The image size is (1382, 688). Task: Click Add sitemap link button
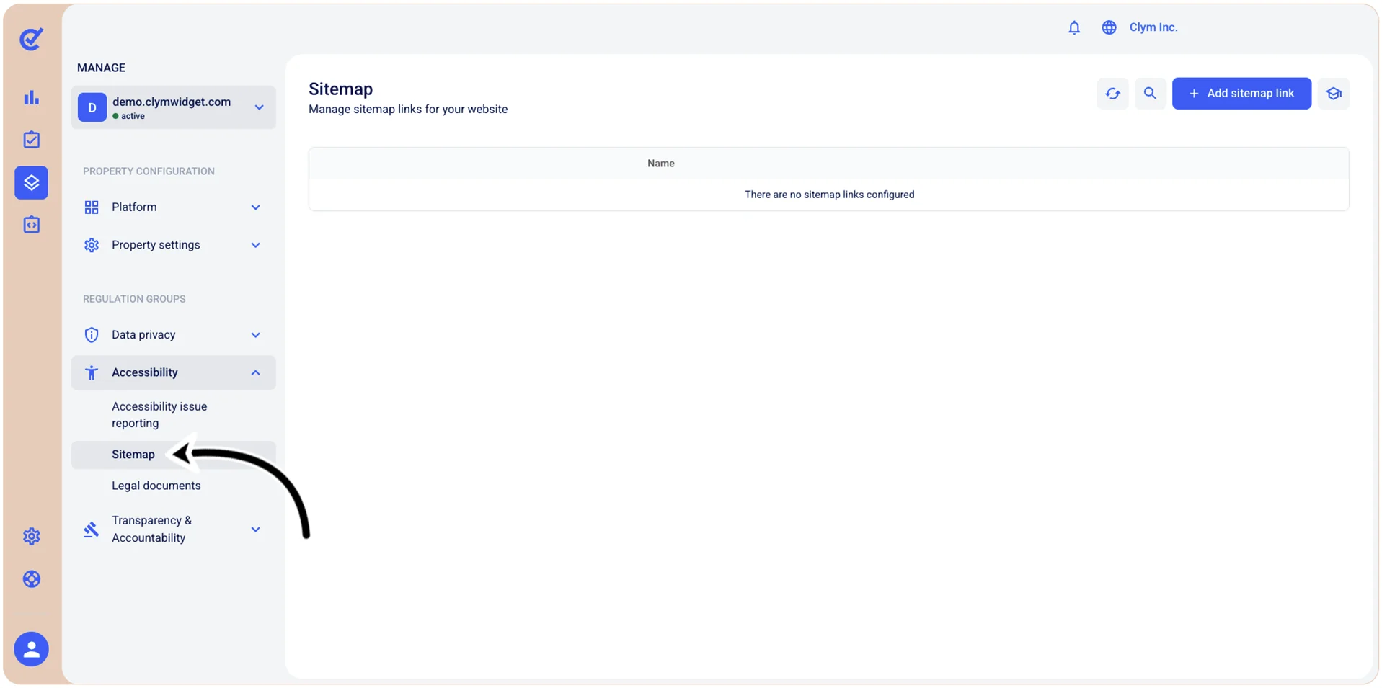click(1241, 94)
